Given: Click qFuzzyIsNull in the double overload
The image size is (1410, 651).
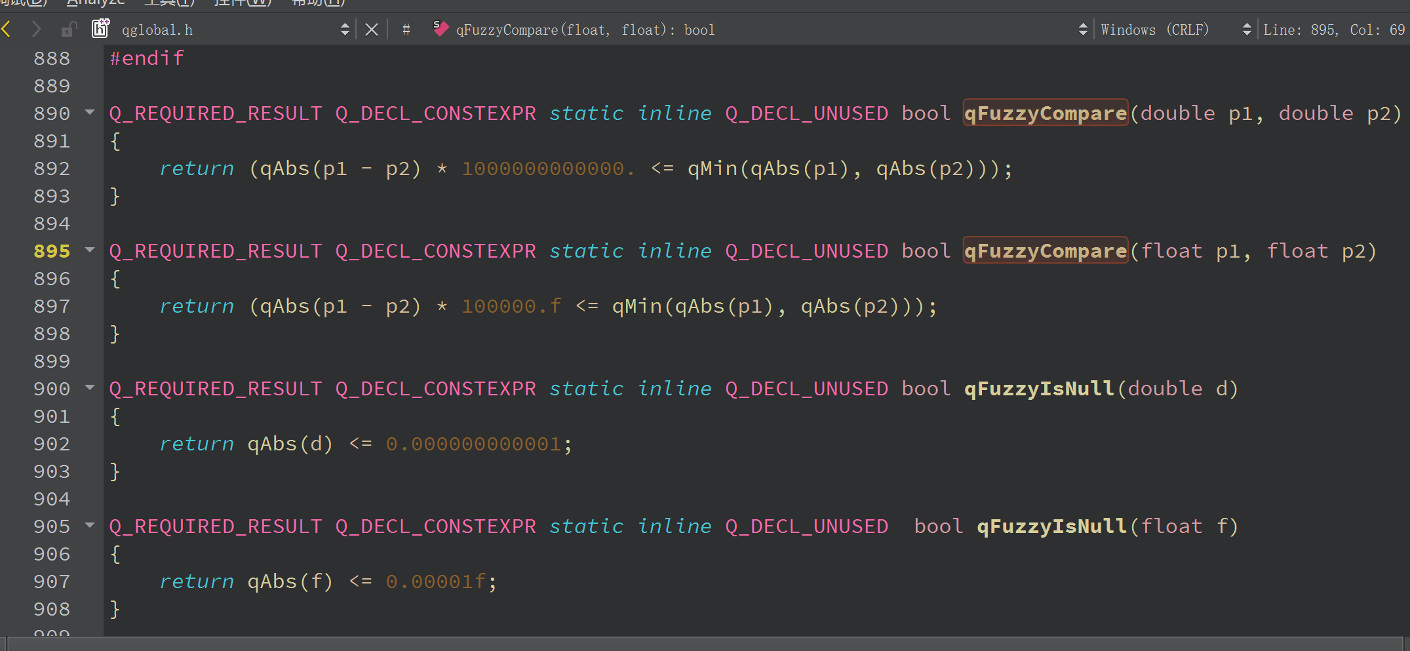Looking at the screenshot, I should tap(1039, 389).
